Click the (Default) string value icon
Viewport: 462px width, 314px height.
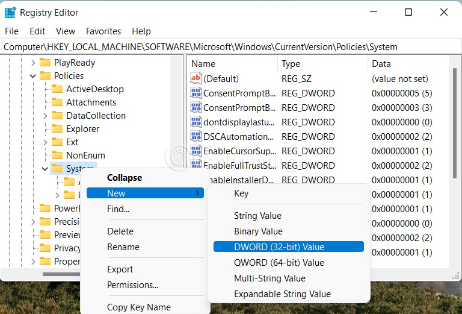196,78
